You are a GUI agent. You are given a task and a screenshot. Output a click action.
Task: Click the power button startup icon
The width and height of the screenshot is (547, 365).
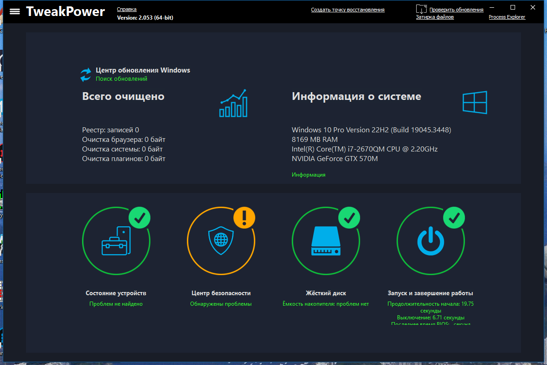pos(430,241)
